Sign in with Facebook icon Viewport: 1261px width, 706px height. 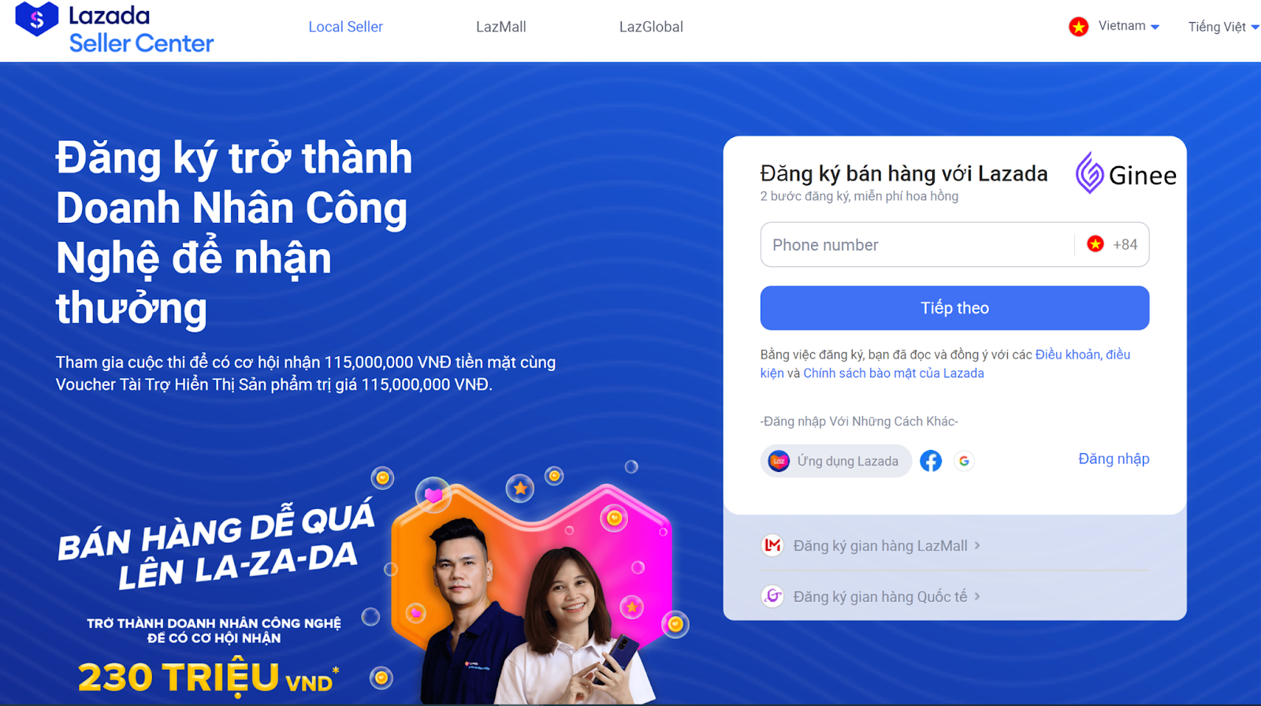point(931,461)
